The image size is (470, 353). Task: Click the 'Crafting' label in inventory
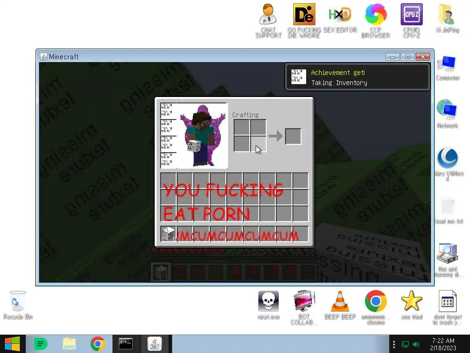coord(245,114)
